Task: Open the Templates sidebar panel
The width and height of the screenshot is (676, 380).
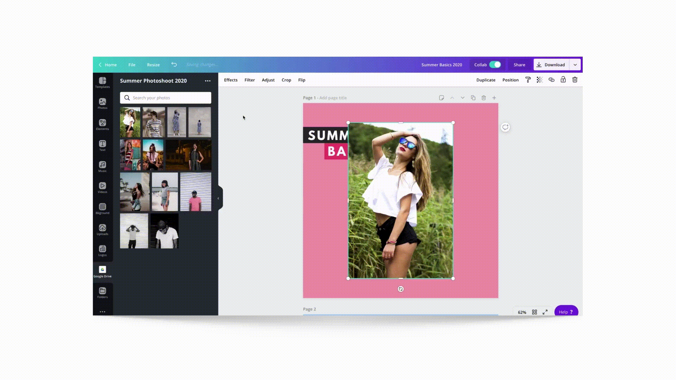Action: [102, 83]
